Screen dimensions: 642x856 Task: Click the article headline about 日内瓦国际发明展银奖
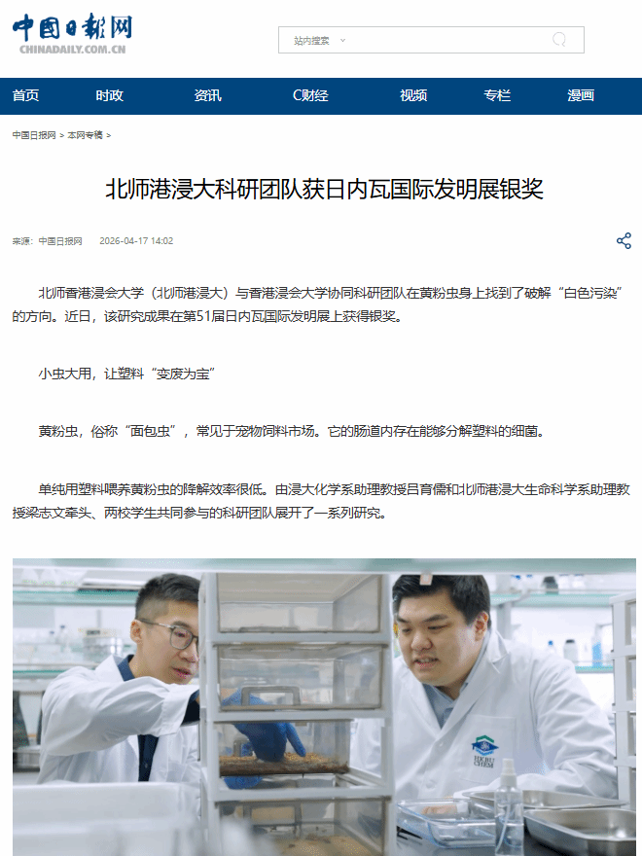[x=324, y=190]
